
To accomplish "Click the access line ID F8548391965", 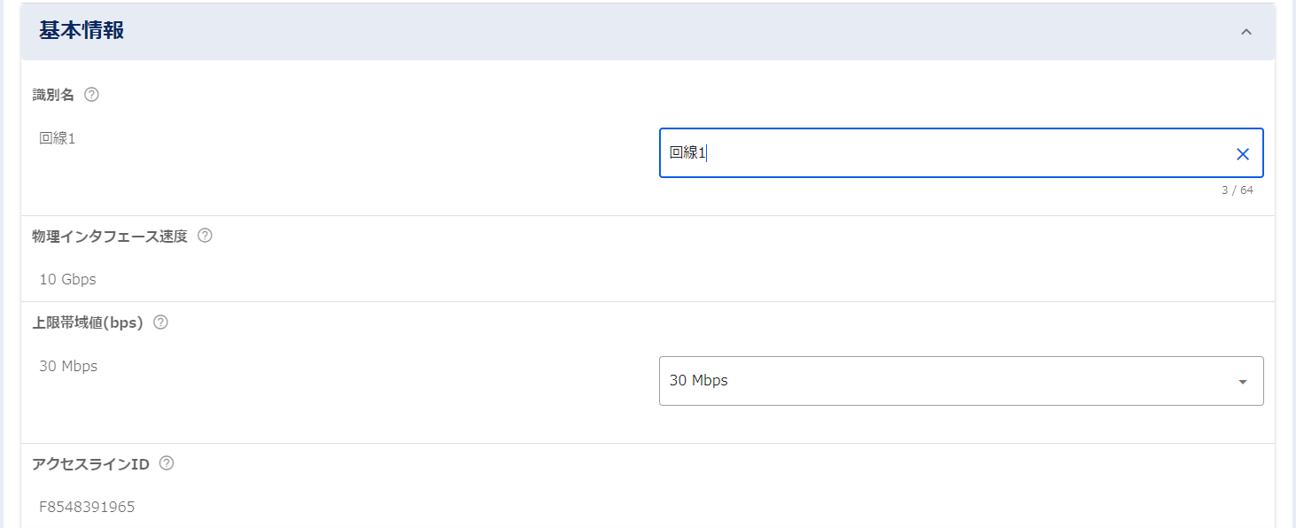I will click(x=87, y=507).
